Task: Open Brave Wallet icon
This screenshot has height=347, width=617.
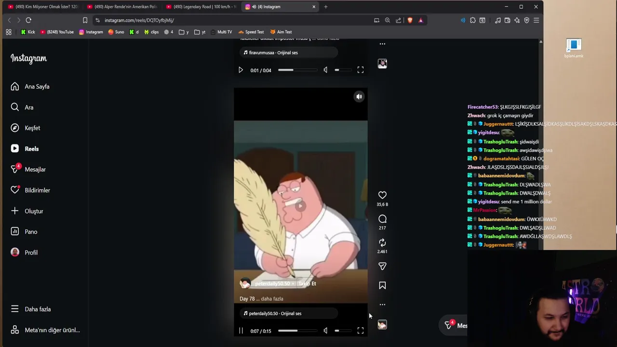Action: pos(508,20)
